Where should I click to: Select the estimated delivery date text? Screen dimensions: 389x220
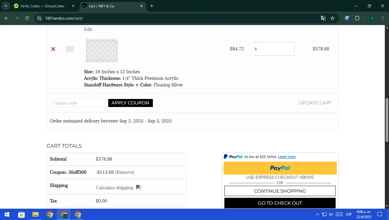[x=111, y=121]
